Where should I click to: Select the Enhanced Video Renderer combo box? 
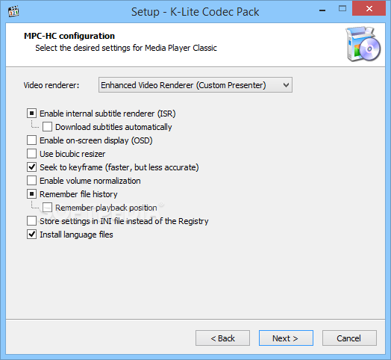point(195,85)
